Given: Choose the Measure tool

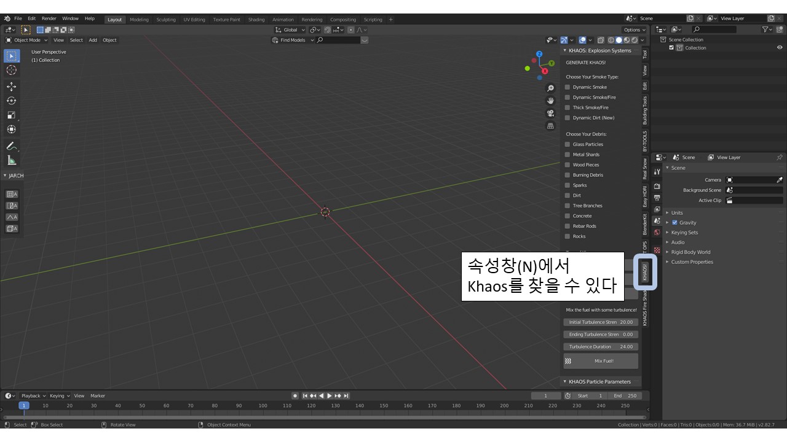Looking at the screenshot, I should tap(12, 160).
